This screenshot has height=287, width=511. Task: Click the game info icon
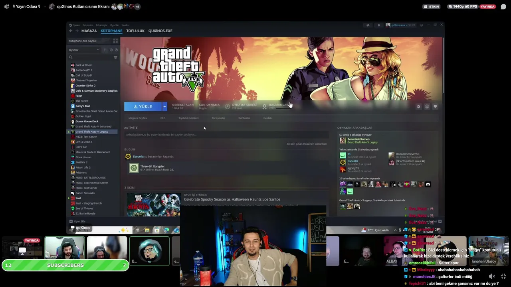tap(427, 106)
